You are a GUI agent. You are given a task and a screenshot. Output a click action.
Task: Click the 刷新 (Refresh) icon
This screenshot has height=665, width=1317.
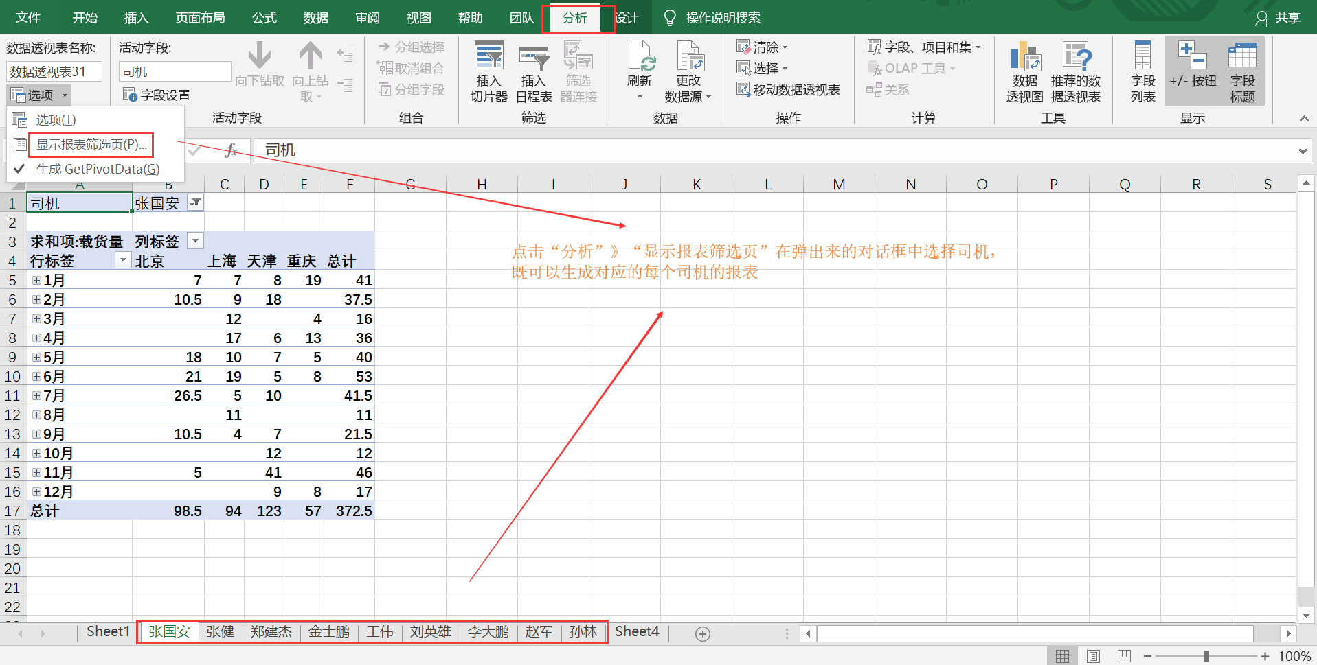tap(640, 69)
